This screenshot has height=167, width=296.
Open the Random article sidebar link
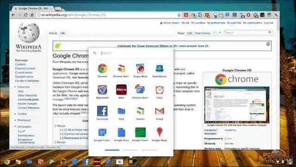tap(24, 77)
